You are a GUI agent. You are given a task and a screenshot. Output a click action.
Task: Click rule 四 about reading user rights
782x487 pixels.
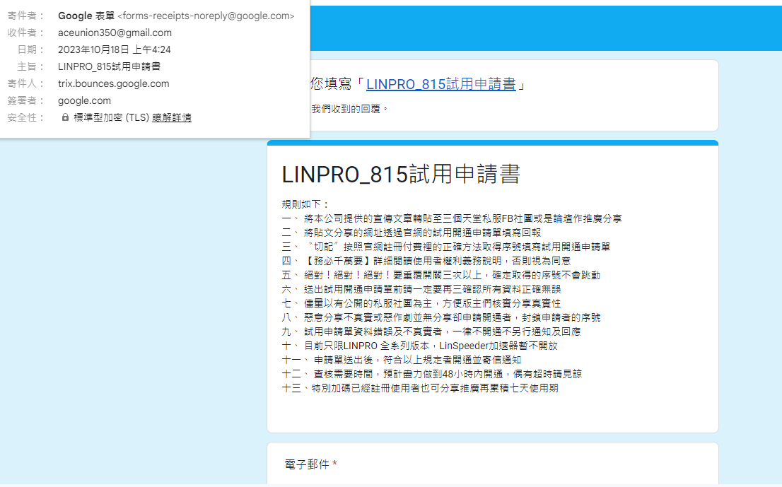pos(426,261)
